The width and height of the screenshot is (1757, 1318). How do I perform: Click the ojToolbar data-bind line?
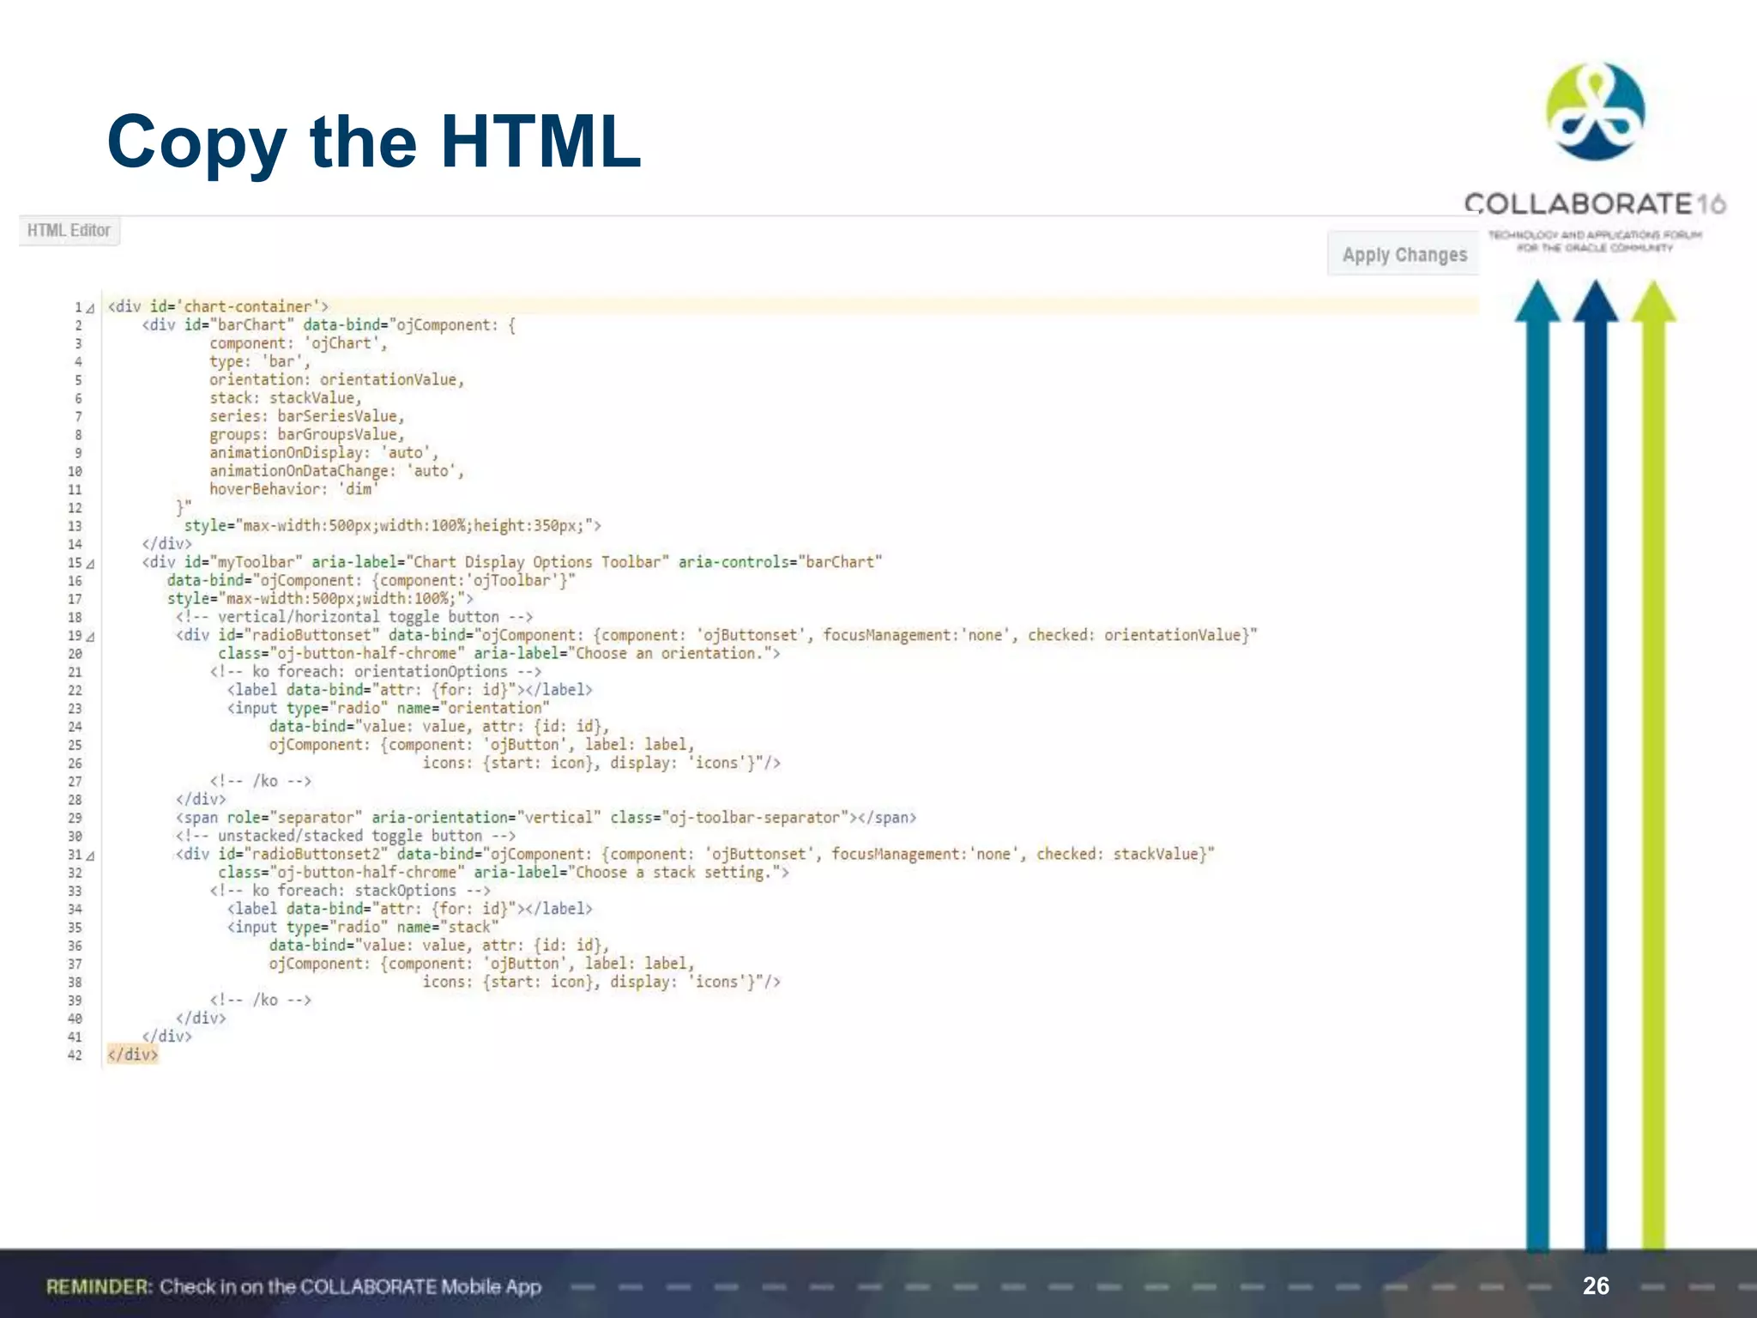point(371,581)
